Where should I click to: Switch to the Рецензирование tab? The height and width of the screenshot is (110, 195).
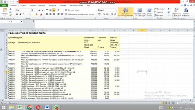point(76,5)
